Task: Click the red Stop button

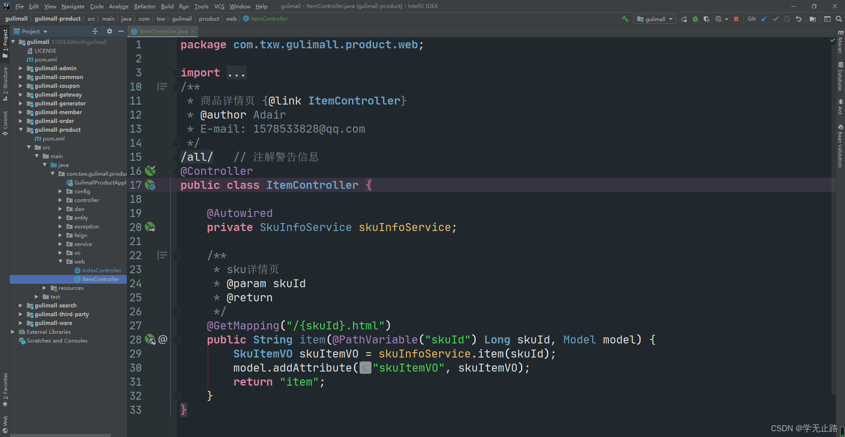Action: coord(736,19)
